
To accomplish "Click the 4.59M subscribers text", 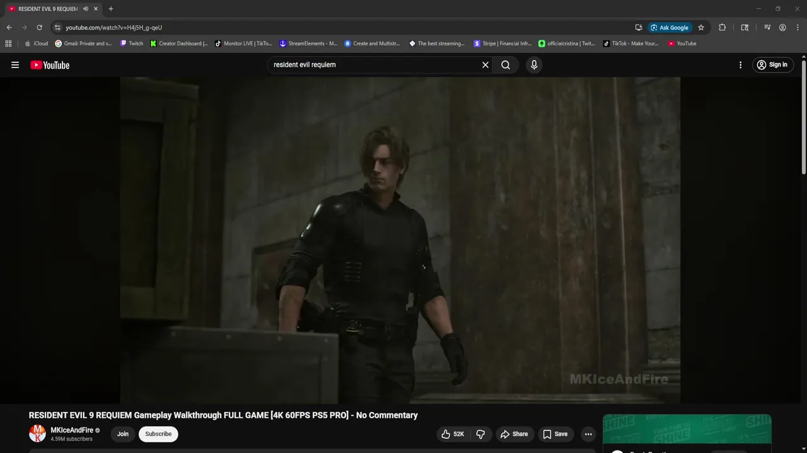I will coord(71,439).
